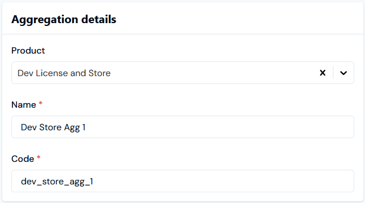Click the Code field label

pos(23,159)
